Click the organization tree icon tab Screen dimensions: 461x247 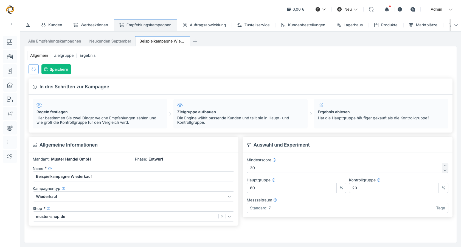pyautogui.click(x=28, y=25)
